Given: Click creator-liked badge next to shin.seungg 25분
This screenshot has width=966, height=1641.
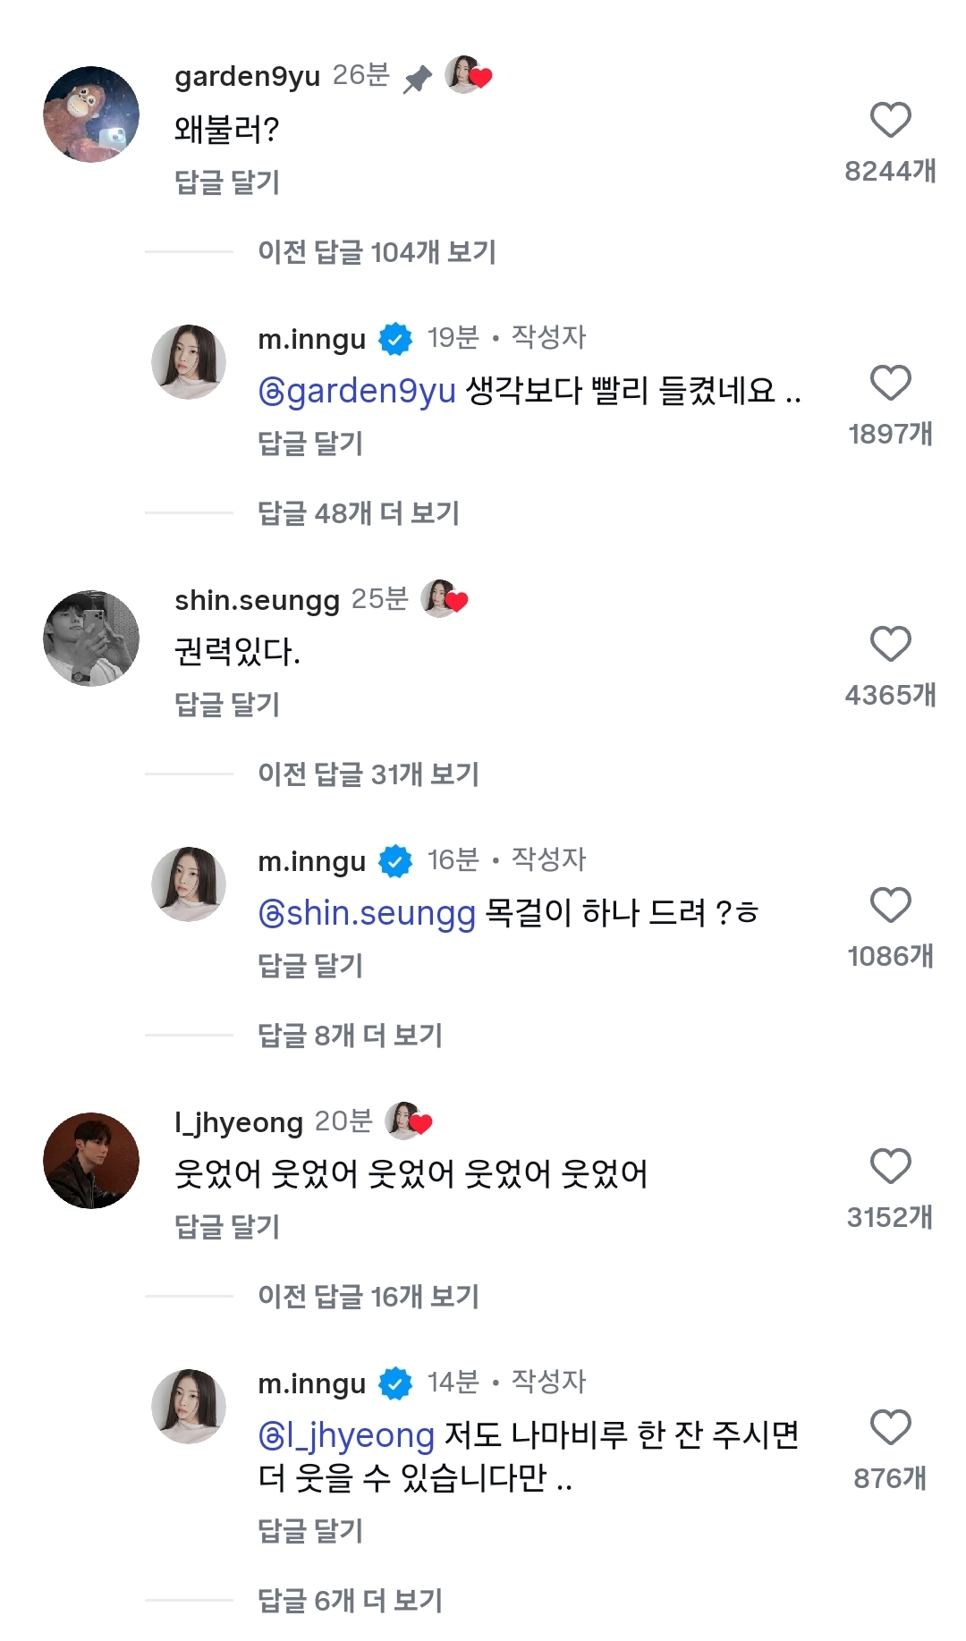Looking at the screenshot, I should coord(445,599).
